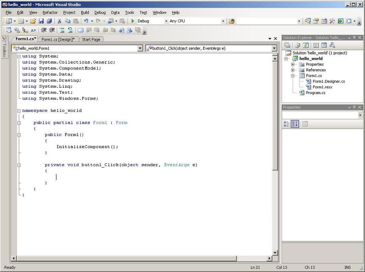The width and height of the screenshot is (365, 272).
Task: Open the Build menu
Action: 85,12
